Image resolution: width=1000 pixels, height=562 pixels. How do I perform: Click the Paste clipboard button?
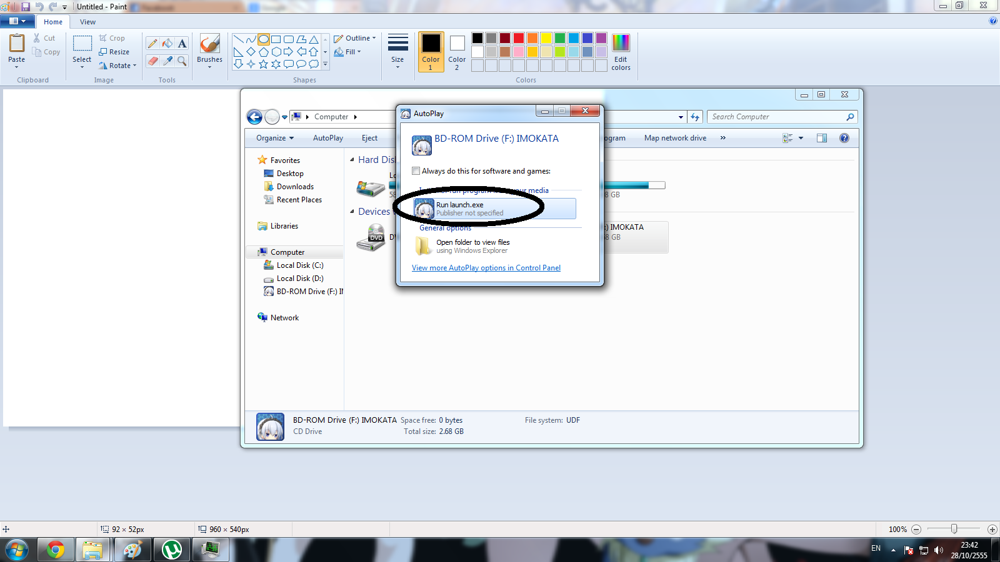[17, 44]
